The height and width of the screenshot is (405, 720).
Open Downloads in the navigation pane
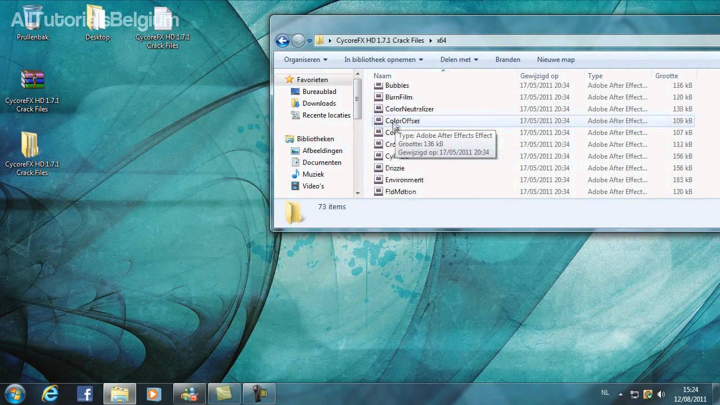tap(319, 103)
